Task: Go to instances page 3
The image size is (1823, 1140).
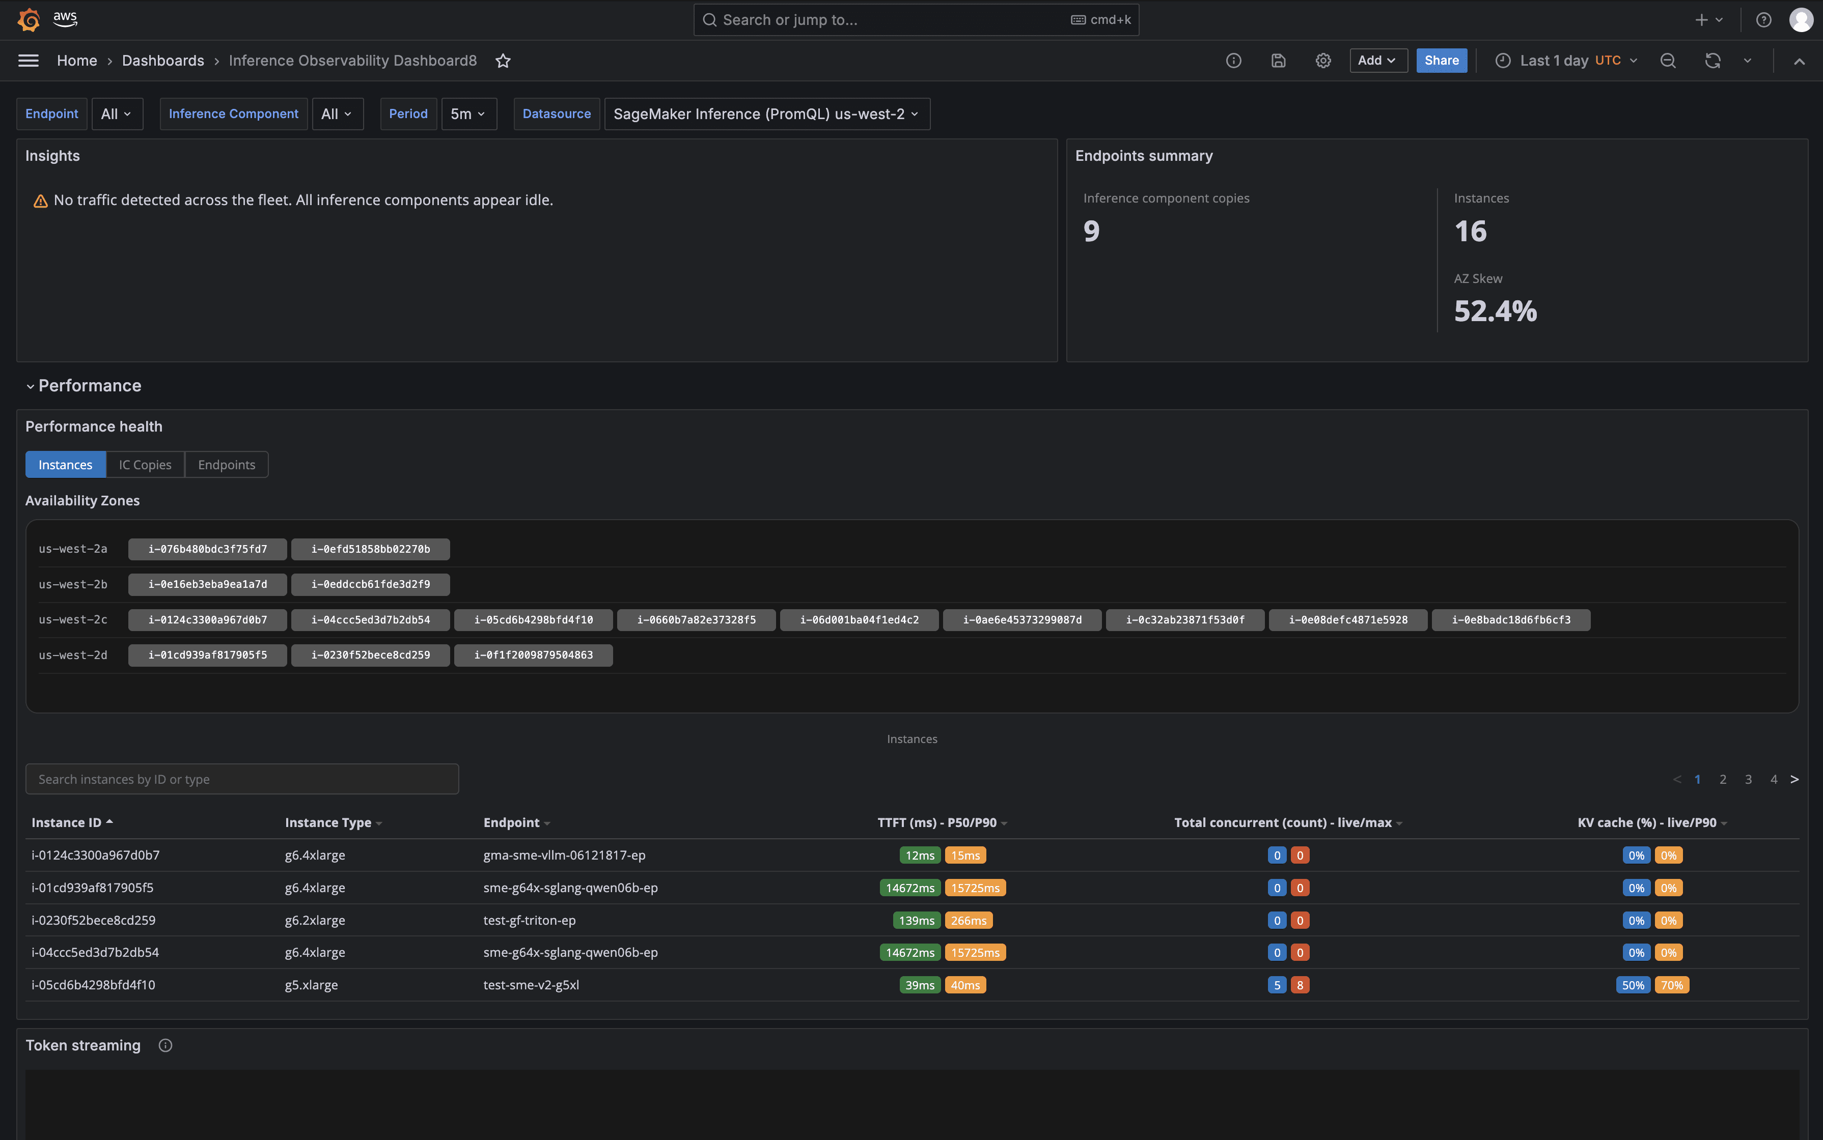Action: [x=1748, y=779]
